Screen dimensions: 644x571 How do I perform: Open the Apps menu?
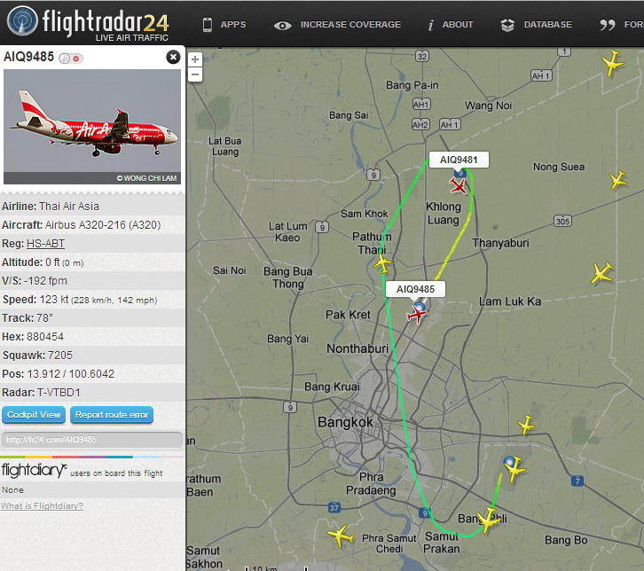(x=224, y=25)
